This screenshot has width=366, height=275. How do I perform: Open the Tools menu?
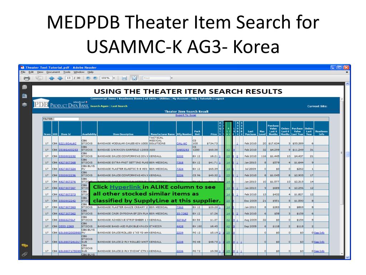67,72
